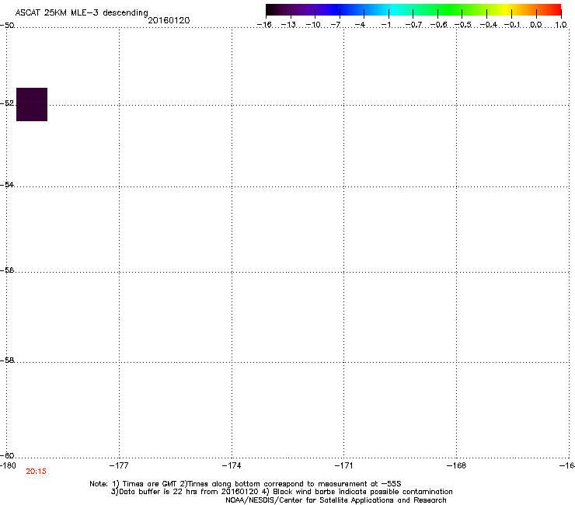Viewport: 575px width, 505px height.
Task: Click the color bar label '-1'
Action: [385, 25]
